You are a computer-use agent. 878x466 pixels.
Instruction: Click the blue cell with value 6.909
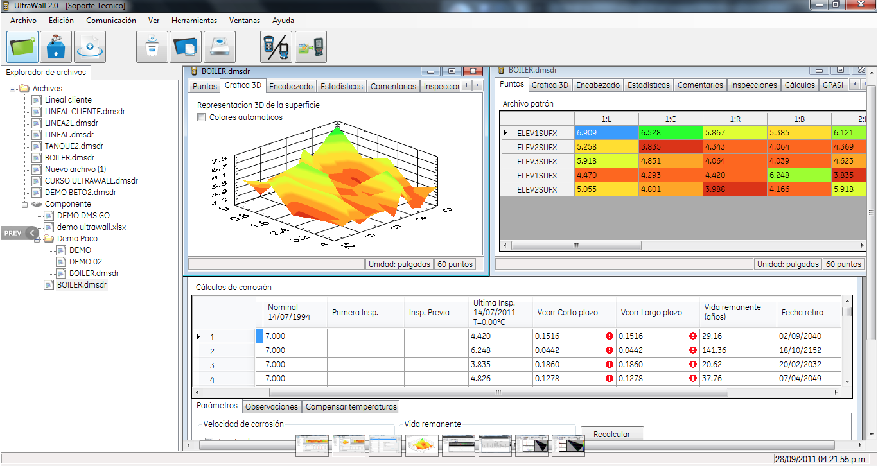point(606,133)
